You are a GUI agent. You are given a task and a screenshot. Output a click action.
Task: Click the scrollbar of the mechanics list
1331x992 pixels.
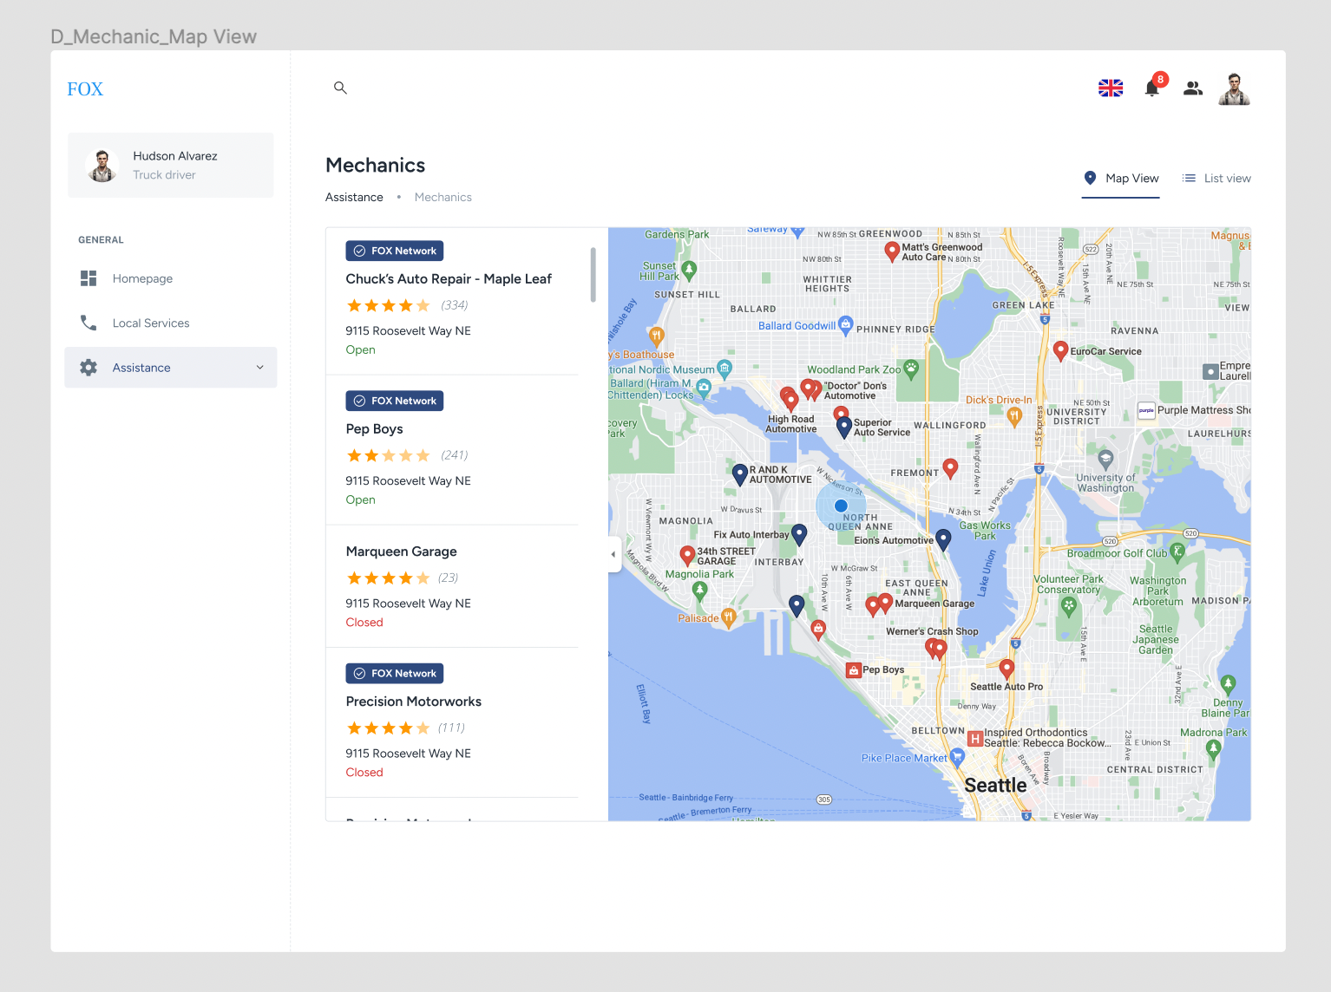[x=593, y=274]
